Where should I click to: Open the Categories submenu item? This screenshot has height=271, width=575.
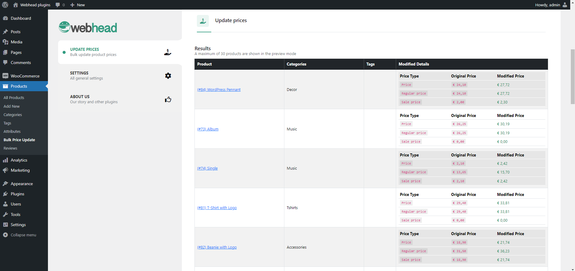click(13, 115)
